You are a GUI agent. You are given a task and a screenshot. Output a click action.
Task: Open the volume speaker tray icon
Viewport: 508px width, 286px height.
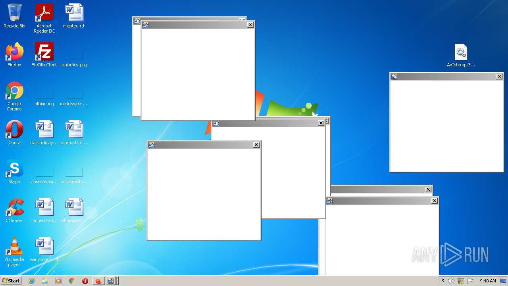click(x=451, y=281)
